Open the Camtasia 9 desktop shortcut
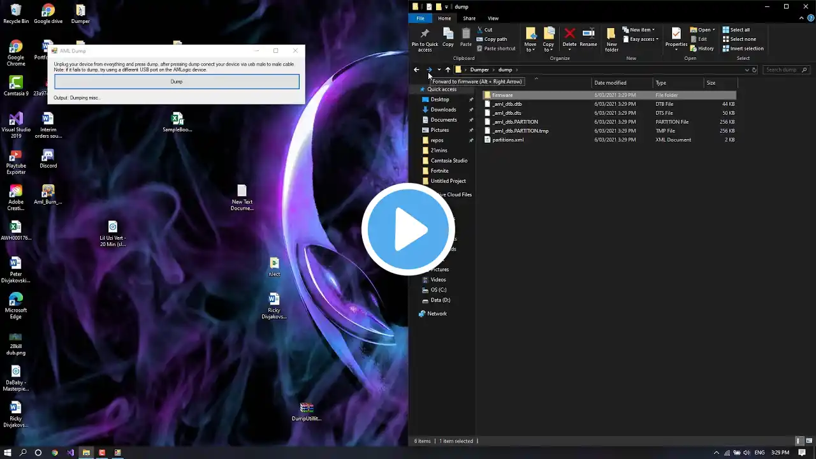Image resolution: width=816 pixels, height=459 pixels. 16,85
